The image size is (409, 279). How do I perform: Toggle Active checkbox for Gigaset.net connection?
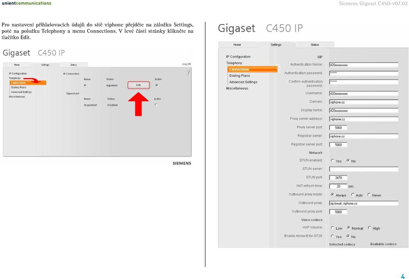click(x=156, y=105)
